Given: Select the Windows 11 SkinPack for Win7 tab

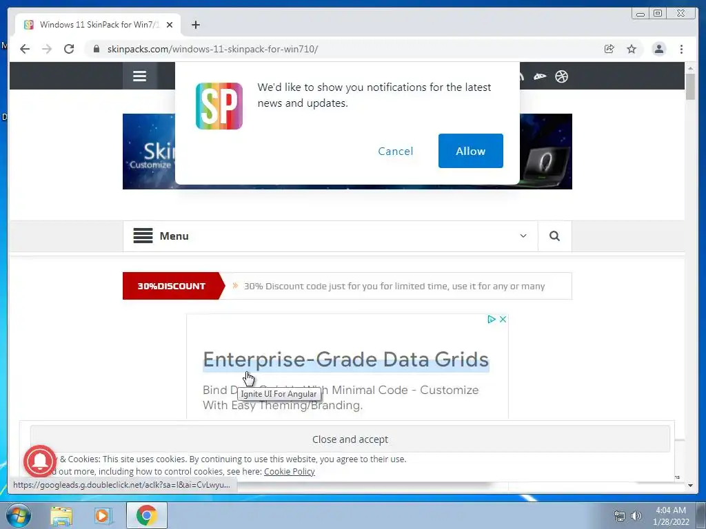Looking at the screenshot, I should pyautogui.click(x=98, y=25).
